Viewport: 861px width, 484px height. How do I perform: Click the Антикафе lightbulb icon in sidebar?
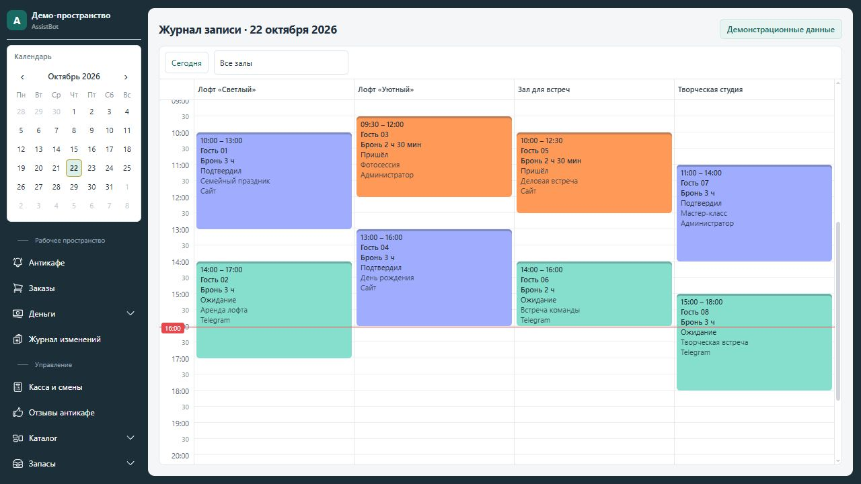pyautogui.click(x=17, y=263)
